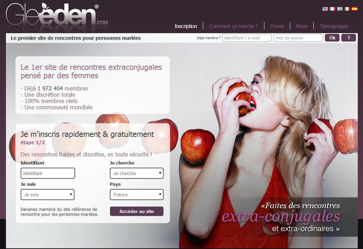
Task: Open the Pays dropdown showing France
Action: [136, 195]
